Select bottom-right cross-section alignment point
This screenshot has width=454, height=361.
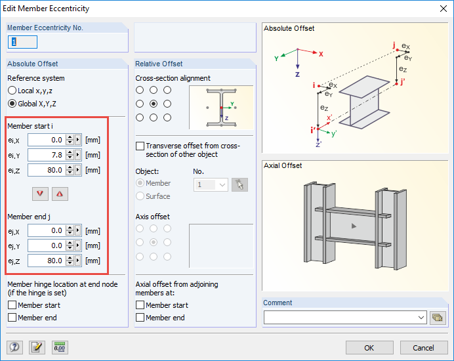pos(167,117)
